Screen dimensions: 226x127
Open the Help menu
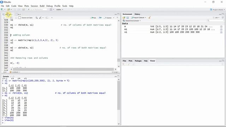click(x=71, y=6)
